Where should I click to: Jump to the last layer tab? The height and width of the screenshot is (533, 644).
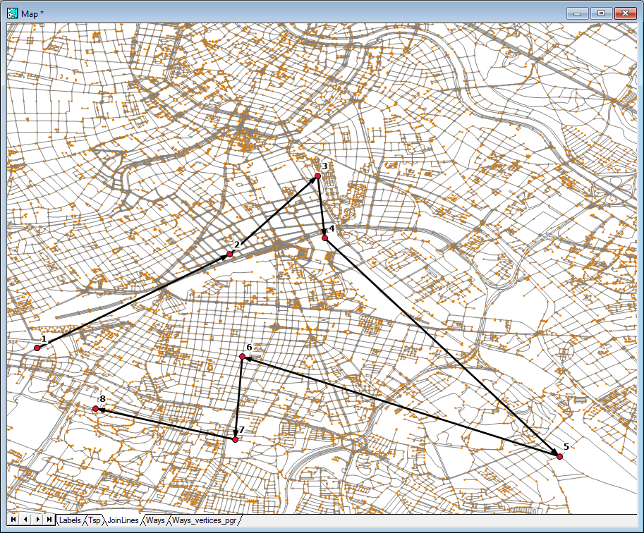pos(49,520)
